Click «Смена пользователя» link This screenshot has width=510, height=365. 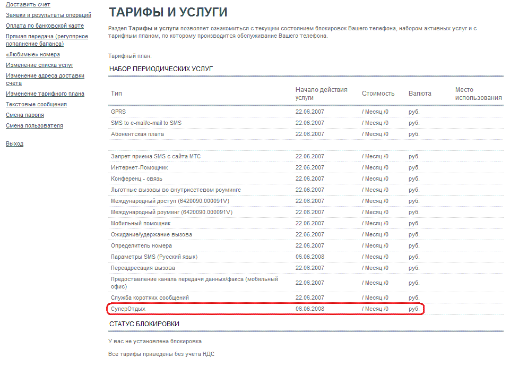point(34,125)
